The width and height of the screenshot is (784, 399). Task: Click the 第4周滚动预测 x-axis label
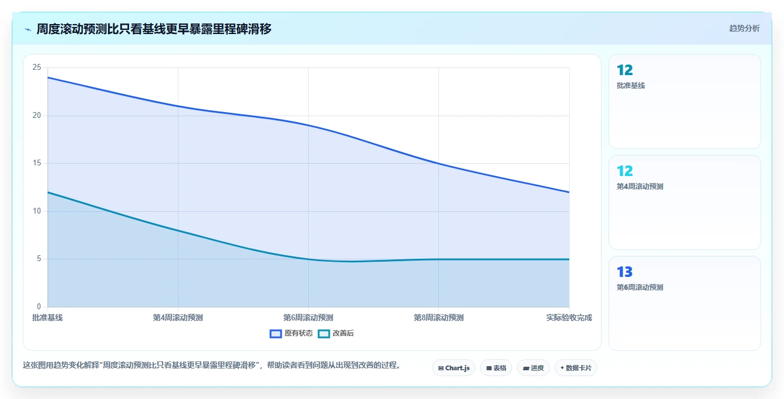point(178,317)
